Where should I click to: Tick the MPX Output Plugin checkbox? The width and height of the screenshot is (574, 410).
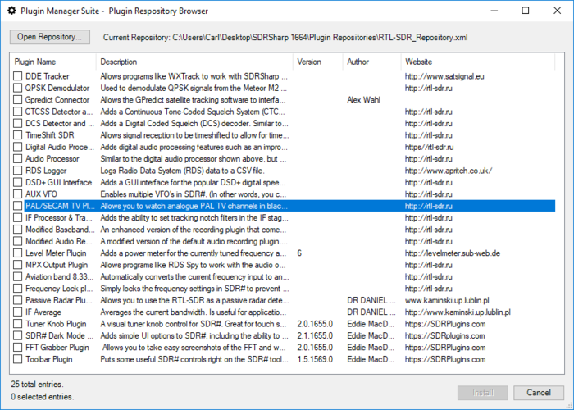point(17,265)
